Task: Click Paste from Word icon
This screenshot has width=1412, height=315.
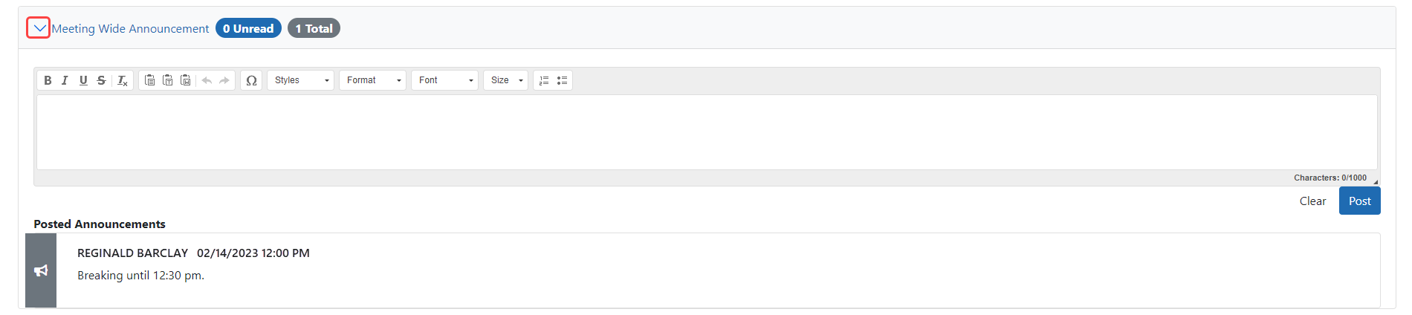Action: pyautogui.click(x=186, y=80)
